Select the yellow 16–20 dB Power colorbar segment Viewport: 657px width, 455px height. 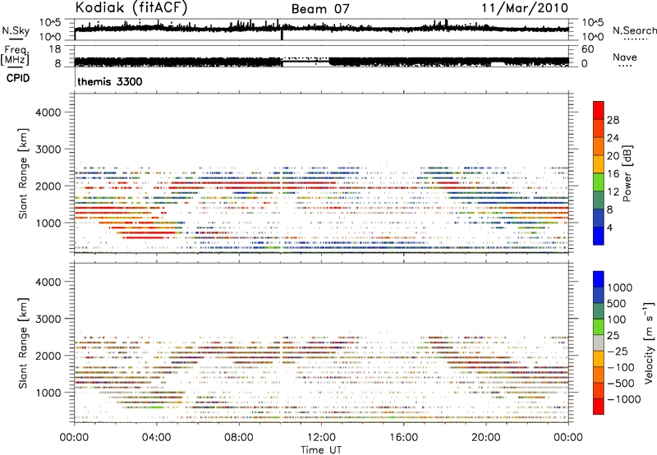point(599,164)
